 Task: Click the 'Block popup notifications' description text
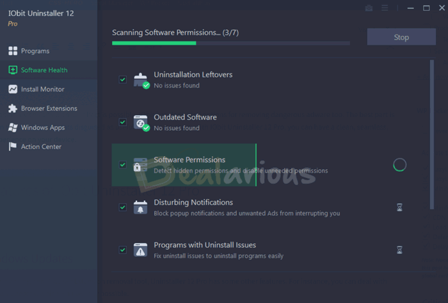tap(247, 213)
